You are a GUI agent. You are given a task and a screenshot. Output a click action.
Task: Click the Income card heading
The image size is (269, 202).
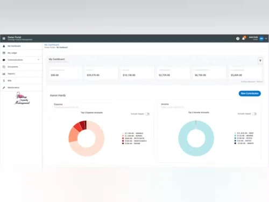(165, 104)
